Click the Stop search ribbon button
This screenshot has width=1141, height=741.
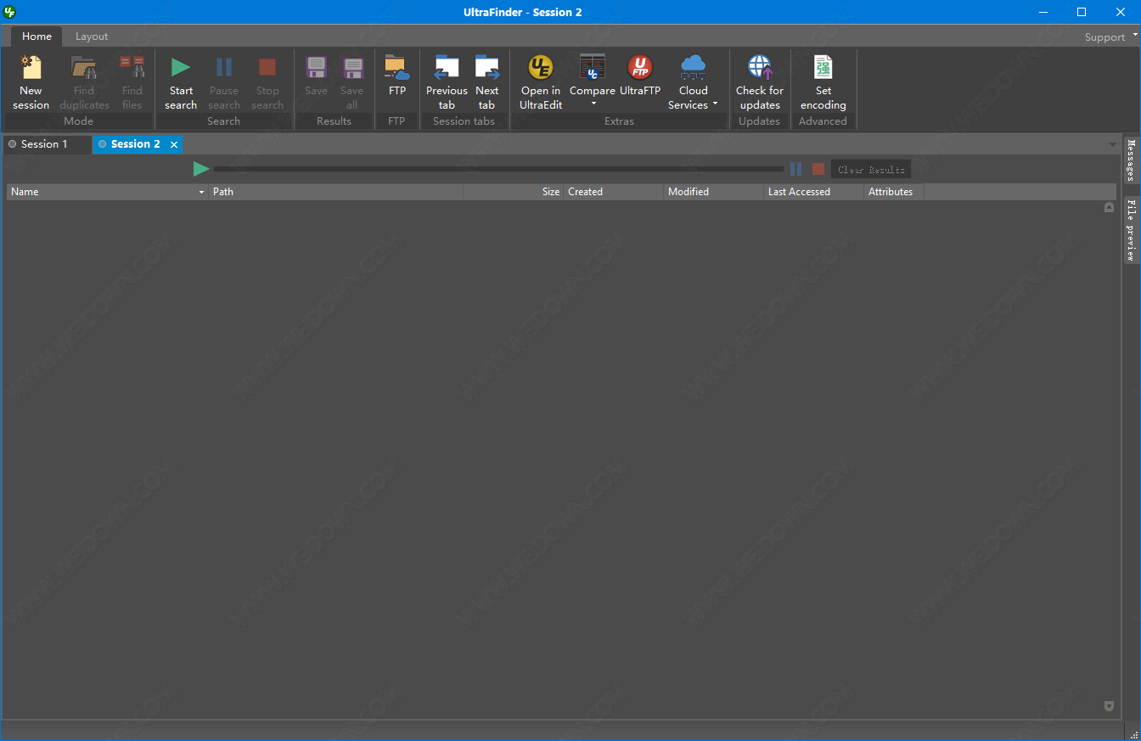coord(267,82)
